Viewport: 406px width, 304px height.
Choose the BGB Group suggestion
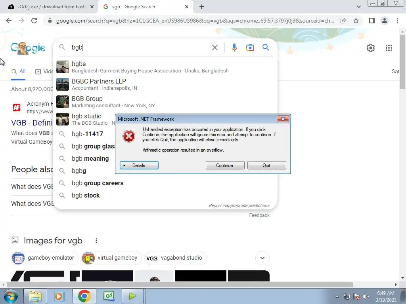pos(165,102)
